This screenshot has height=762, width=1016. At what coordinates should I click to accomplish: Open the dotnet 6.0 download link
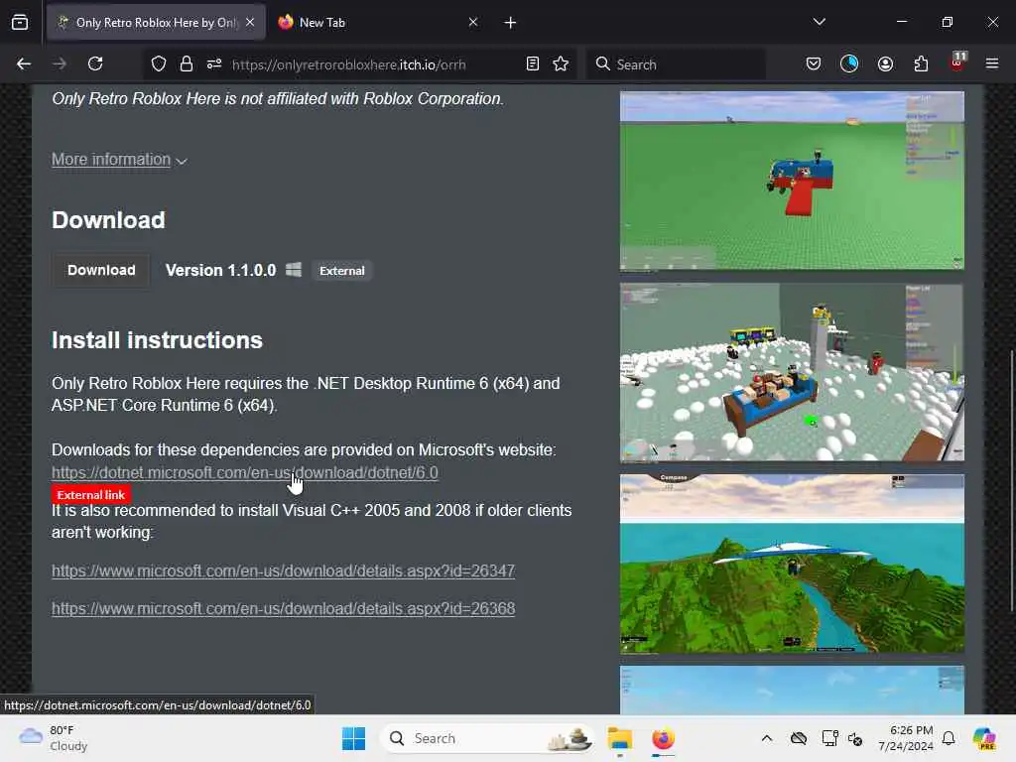click(245, 473)
